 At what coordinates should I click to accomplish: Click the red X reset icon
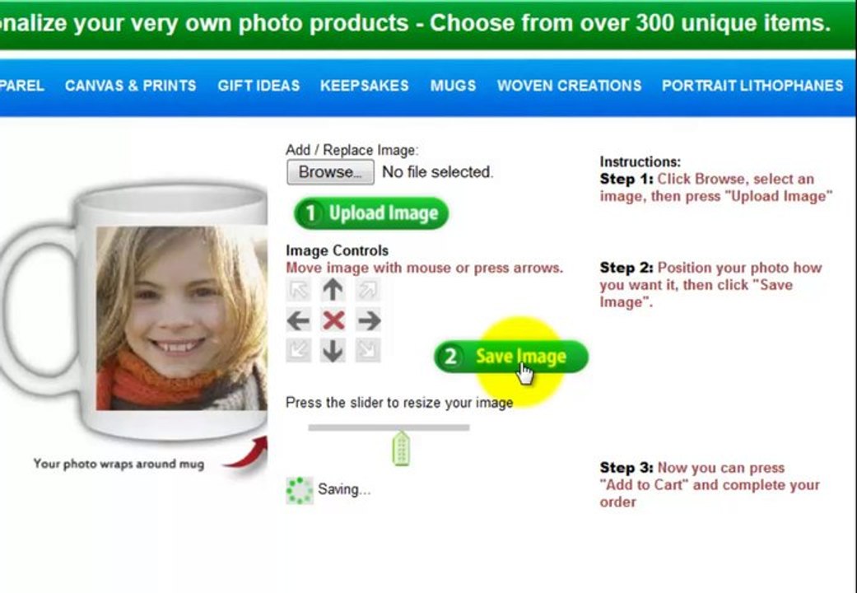pyautogui.click(x=333, y=320)
